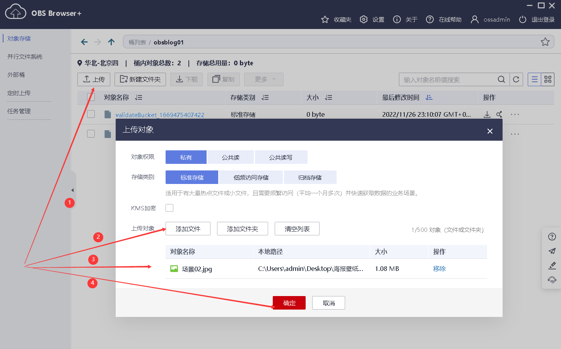Refresh the object list

point(516,80)
